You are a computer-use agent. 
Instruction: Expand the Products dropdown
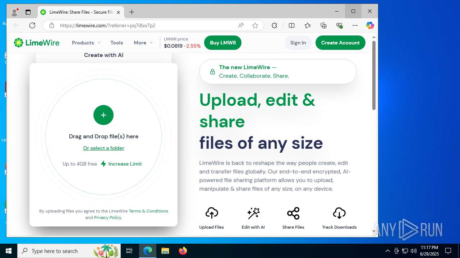86,43
